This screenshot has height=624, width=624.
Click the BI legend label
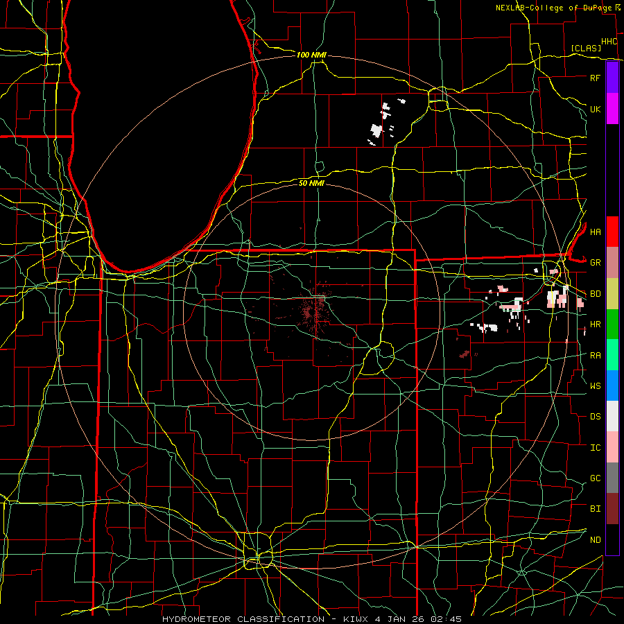coord(595,509)
